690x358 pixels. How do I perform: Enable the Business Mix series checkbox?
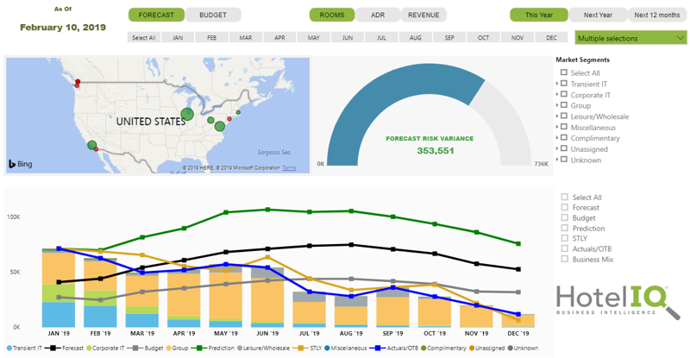click(x=565, y=259)
